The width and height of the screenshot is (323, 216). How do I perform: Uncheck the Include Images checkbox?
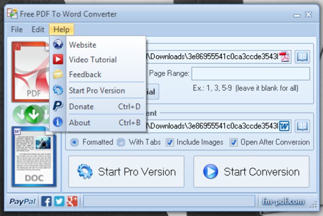coord(170,142)
